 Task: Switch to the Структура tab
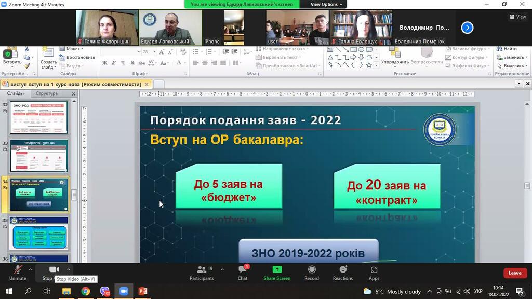point(47,94)
